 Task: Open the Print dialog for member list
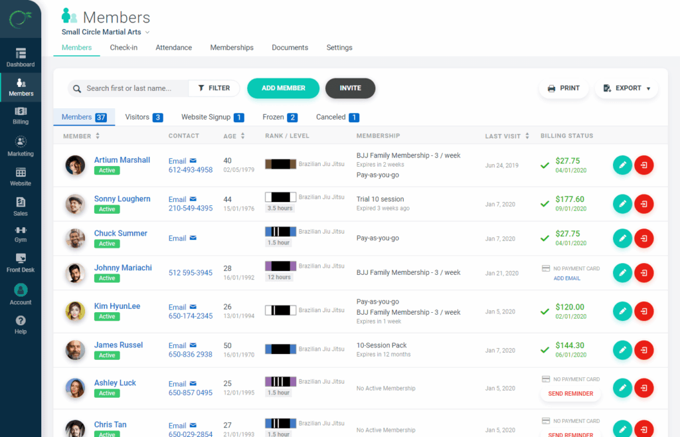pyautogui.click(x=563, y=88)
